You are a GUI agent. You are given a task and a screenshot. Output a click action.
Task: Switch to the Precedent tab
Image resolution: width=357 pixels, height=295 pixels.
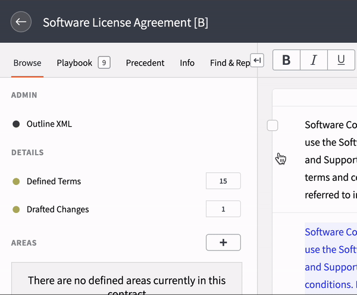coord(145,63)
